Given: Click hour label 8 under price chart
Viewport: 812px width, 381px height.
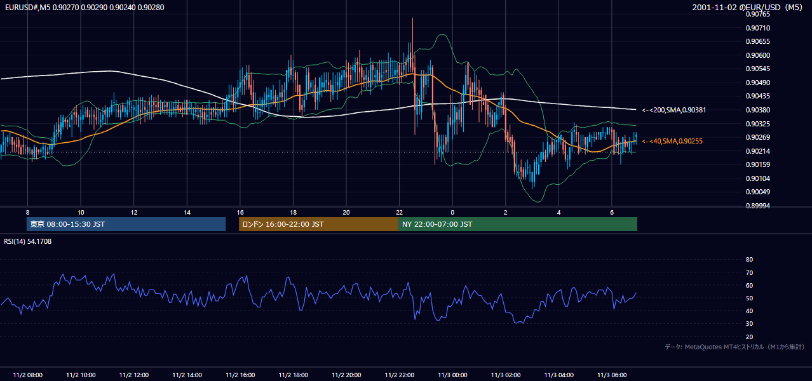Looking at the screenshot, I should click(x=27, y=212).
